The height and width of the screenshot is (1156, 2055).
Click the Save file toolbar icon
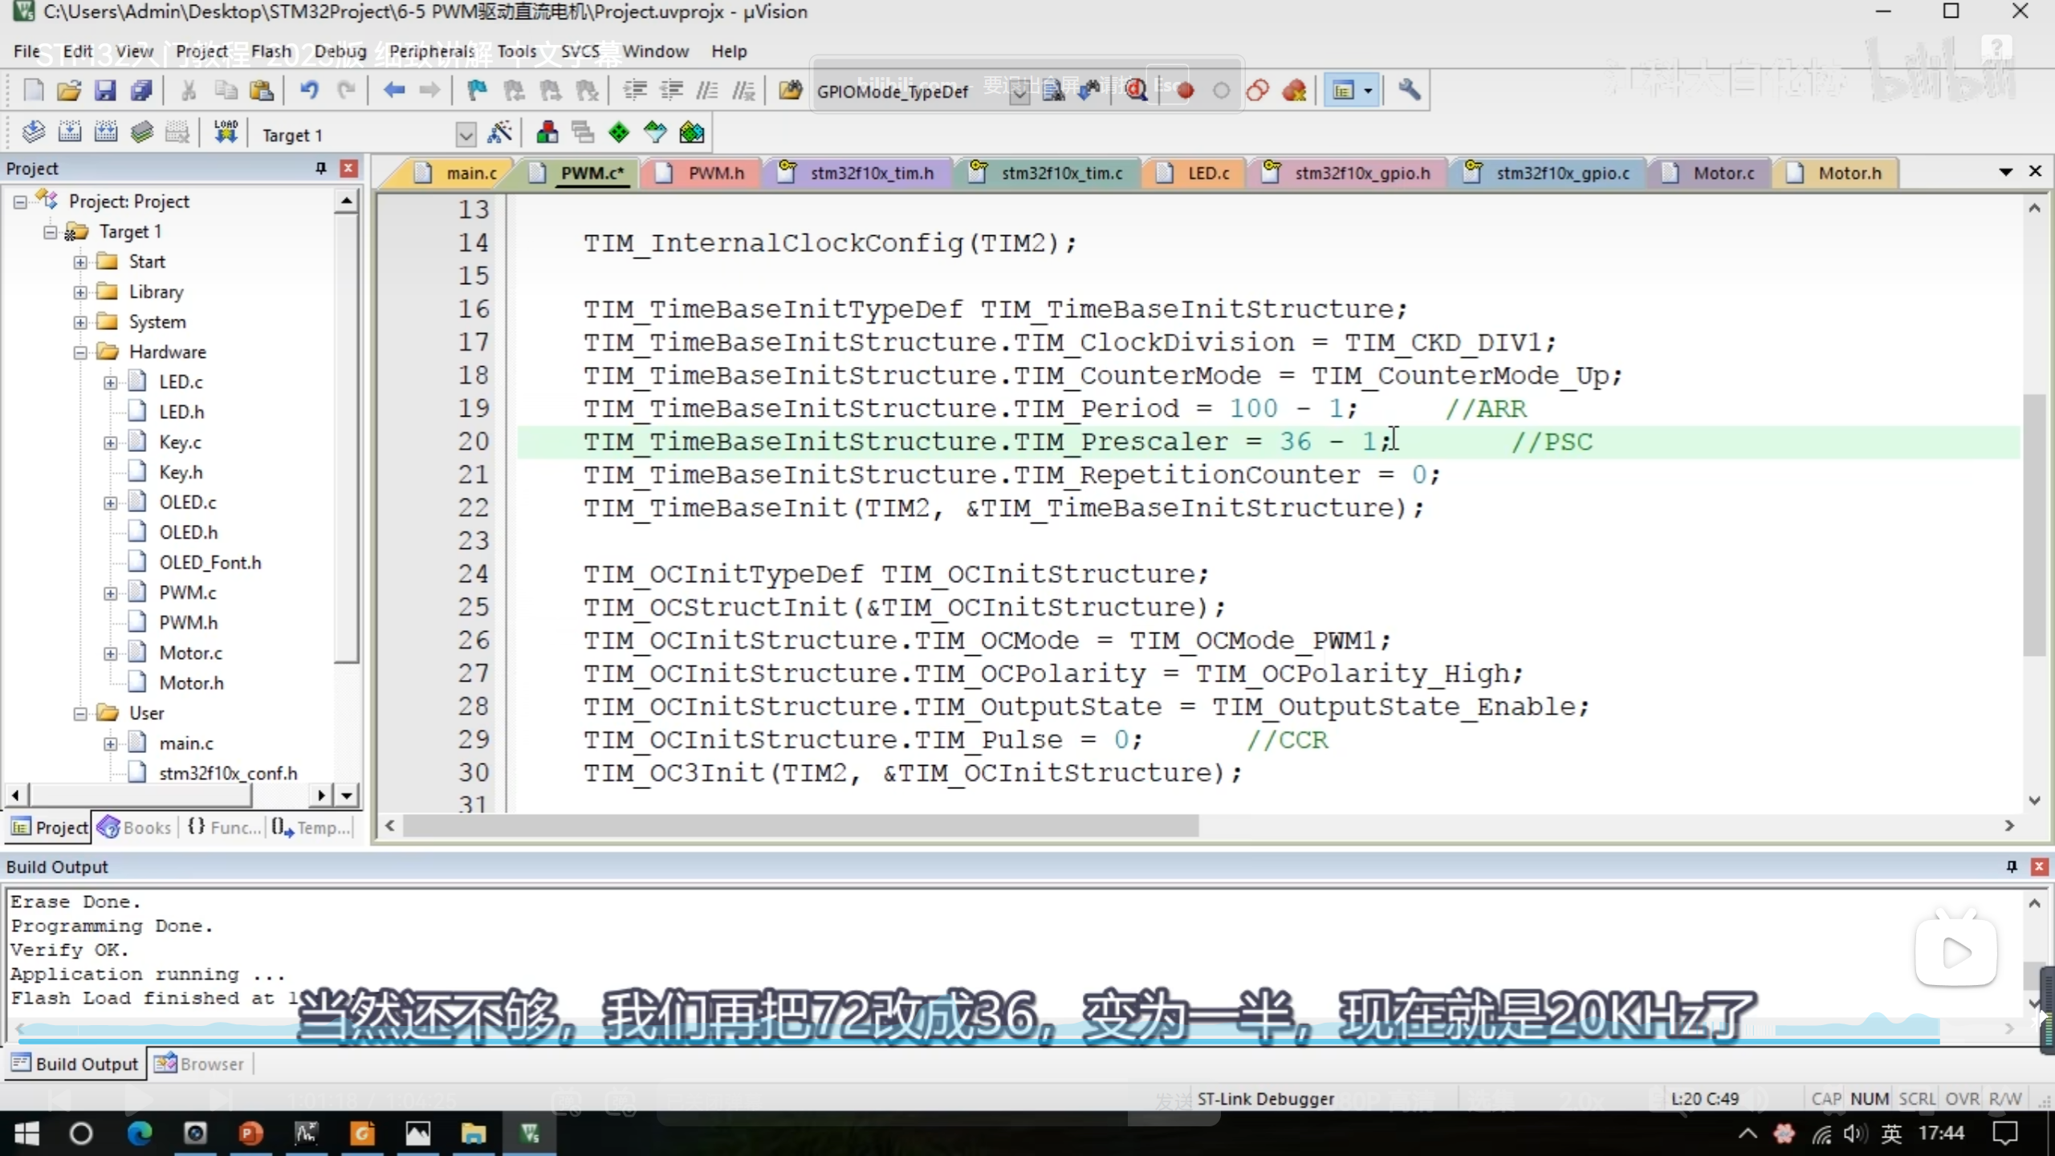105,91
